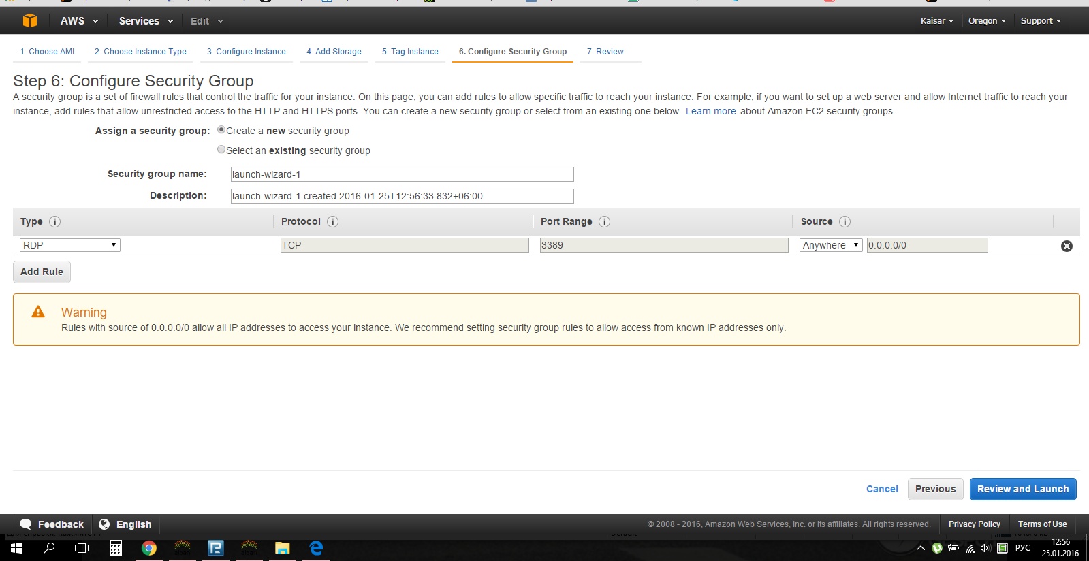Open Microsoft Edge from the taskbar
The width and height of the screenshot is (1089, 561).
click(x=316, y=548)
